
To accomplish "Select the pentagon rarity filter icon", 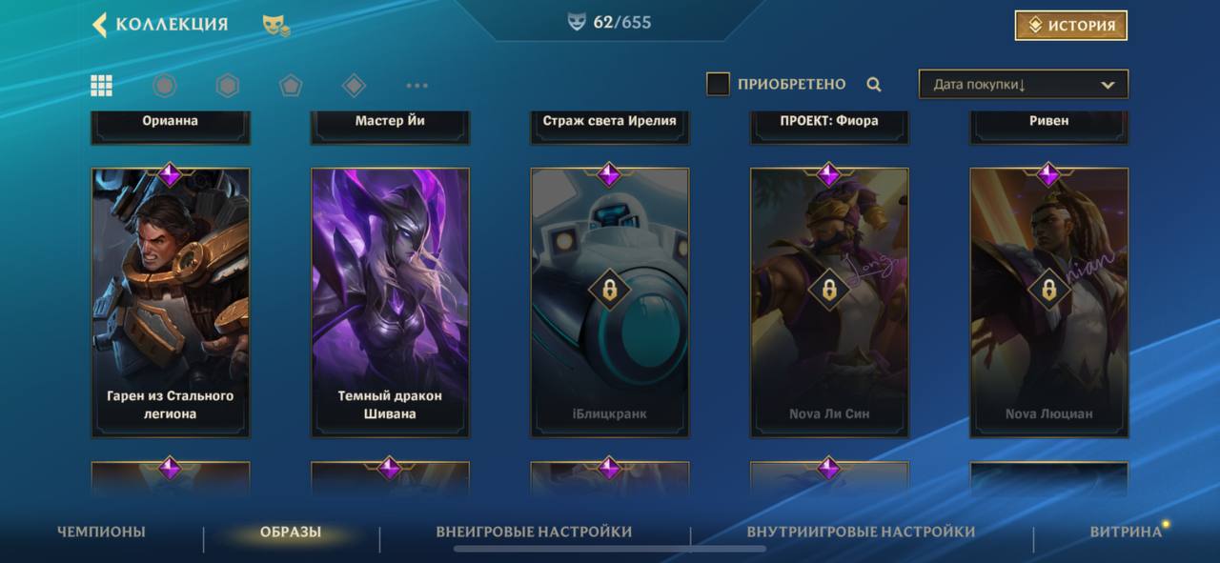I will click(291, 86).
